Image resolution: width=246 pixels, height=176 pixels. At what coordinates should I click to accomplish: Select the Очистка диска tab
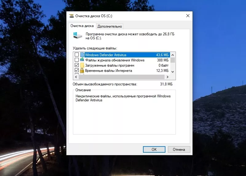(82, 26)
